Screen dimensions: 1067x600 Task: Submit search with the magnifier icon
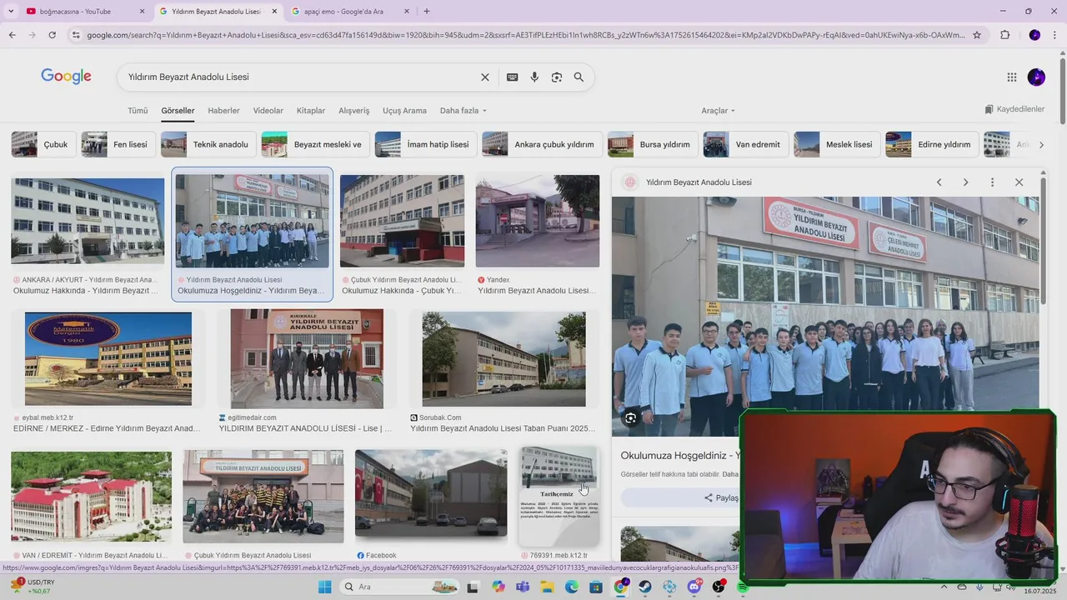pos(579,77)
